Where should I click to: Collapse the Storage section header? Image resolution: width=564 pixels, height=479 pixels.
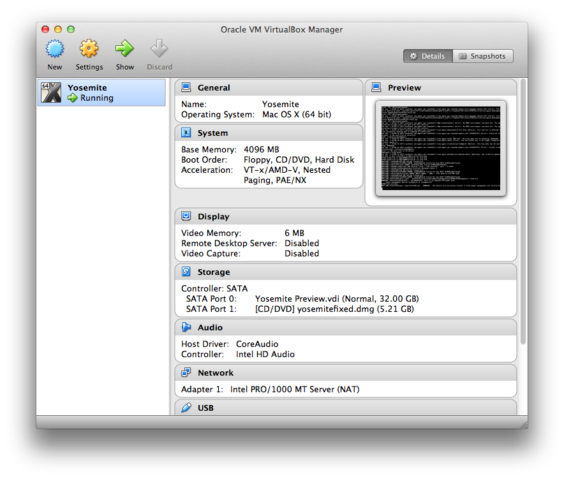345,272
